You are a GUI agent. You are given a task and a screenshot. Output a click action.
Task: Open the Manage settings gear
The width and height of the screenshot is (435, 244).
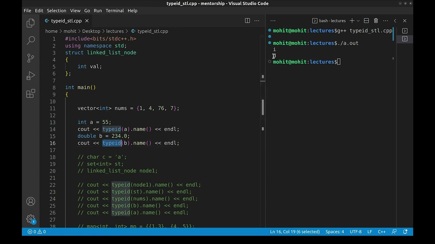coord(31,219)
